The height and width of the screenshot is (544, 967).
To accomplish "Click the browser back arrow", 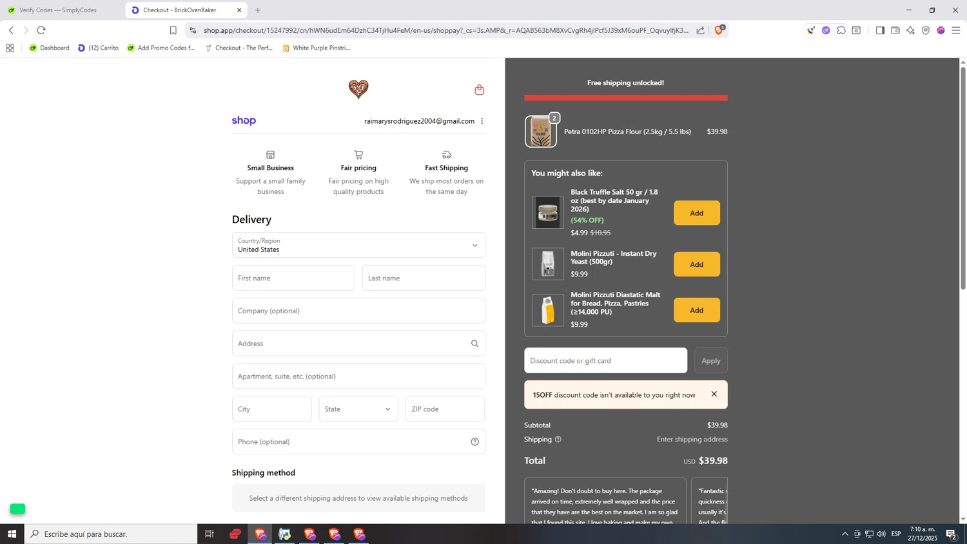I will coord(11,30).
